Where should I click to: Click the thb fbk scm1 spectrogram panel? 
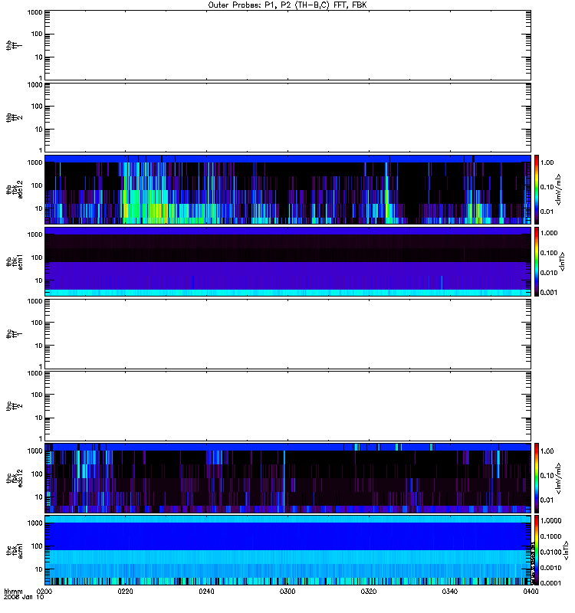(288, 261)
